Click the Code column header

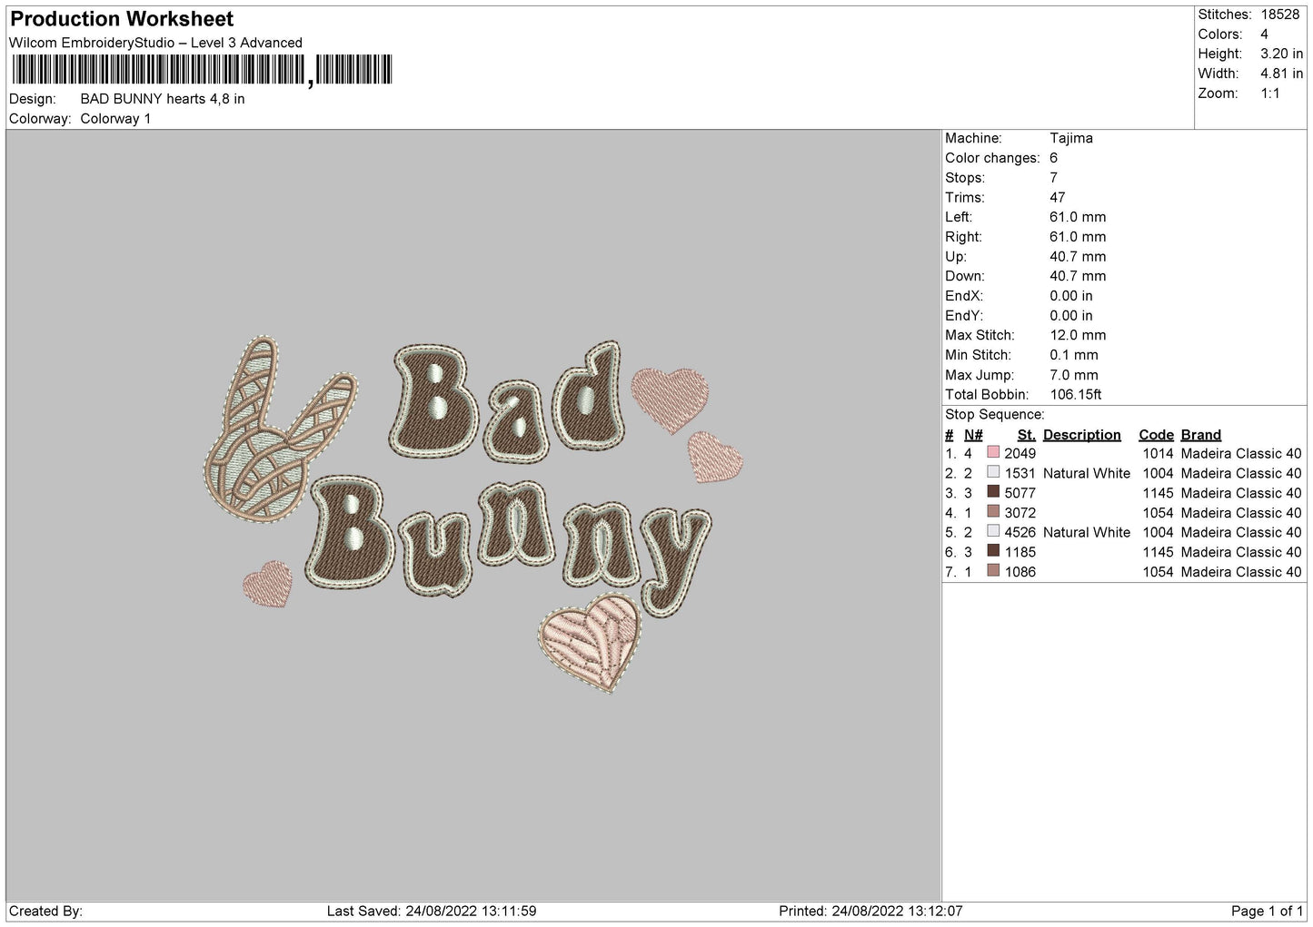[x=1156, y=435]
